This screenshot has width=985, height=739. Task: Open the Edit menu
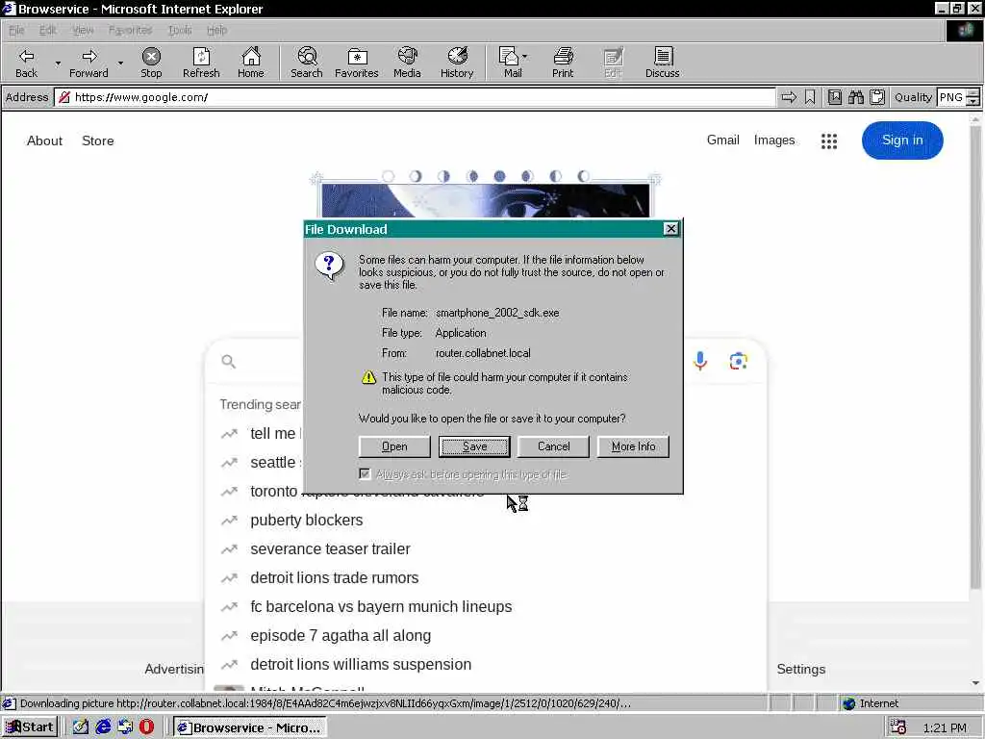[48, 30]
